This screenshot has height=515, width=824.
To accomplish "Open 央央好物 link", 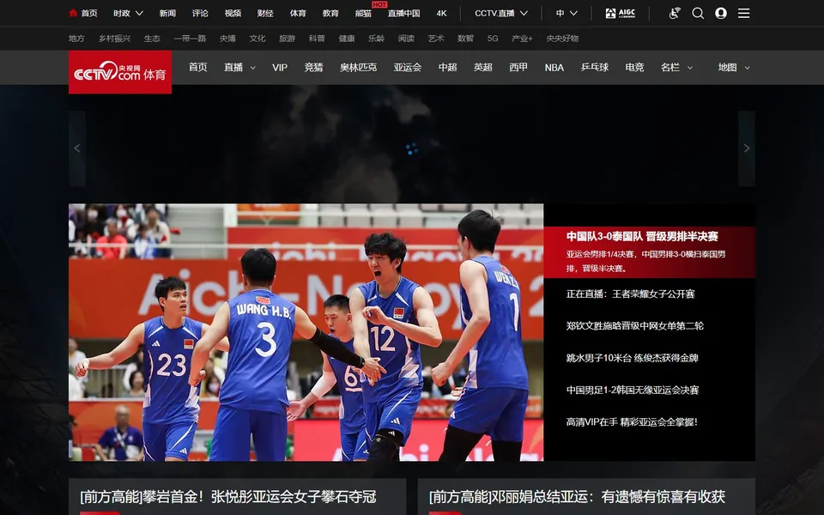I will click(562, 39).
